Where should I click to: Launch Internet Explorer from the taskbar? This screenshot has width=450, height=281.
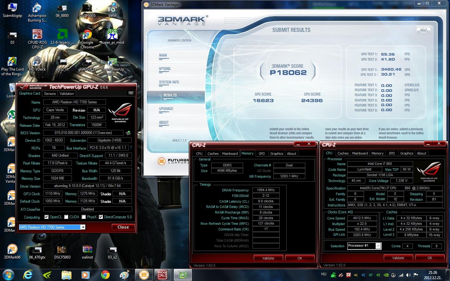(x=28, y=275)
